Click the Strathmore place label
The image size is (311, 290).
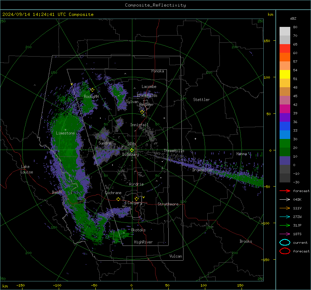(168, 204)
